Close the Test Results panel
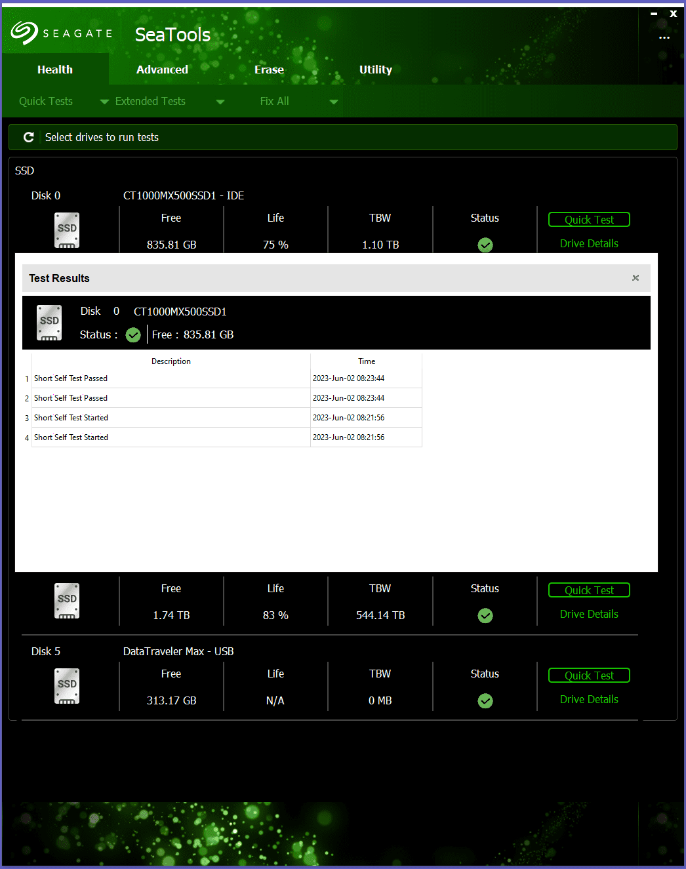This screenshot has height=869, width=686. pyautogui.click(x=636, y=278)
